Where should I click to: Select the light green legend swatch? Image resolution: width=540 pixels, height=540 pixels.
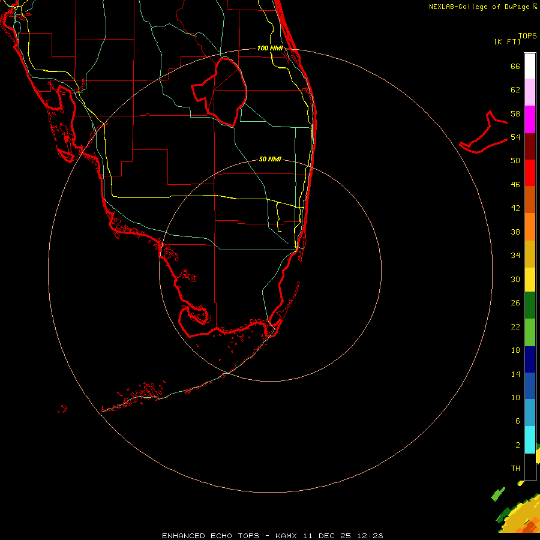click(530, 332)
